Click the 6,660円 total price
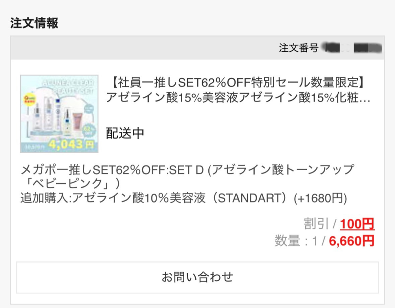This screenshot has height=308, width=395. coord(352,241)
